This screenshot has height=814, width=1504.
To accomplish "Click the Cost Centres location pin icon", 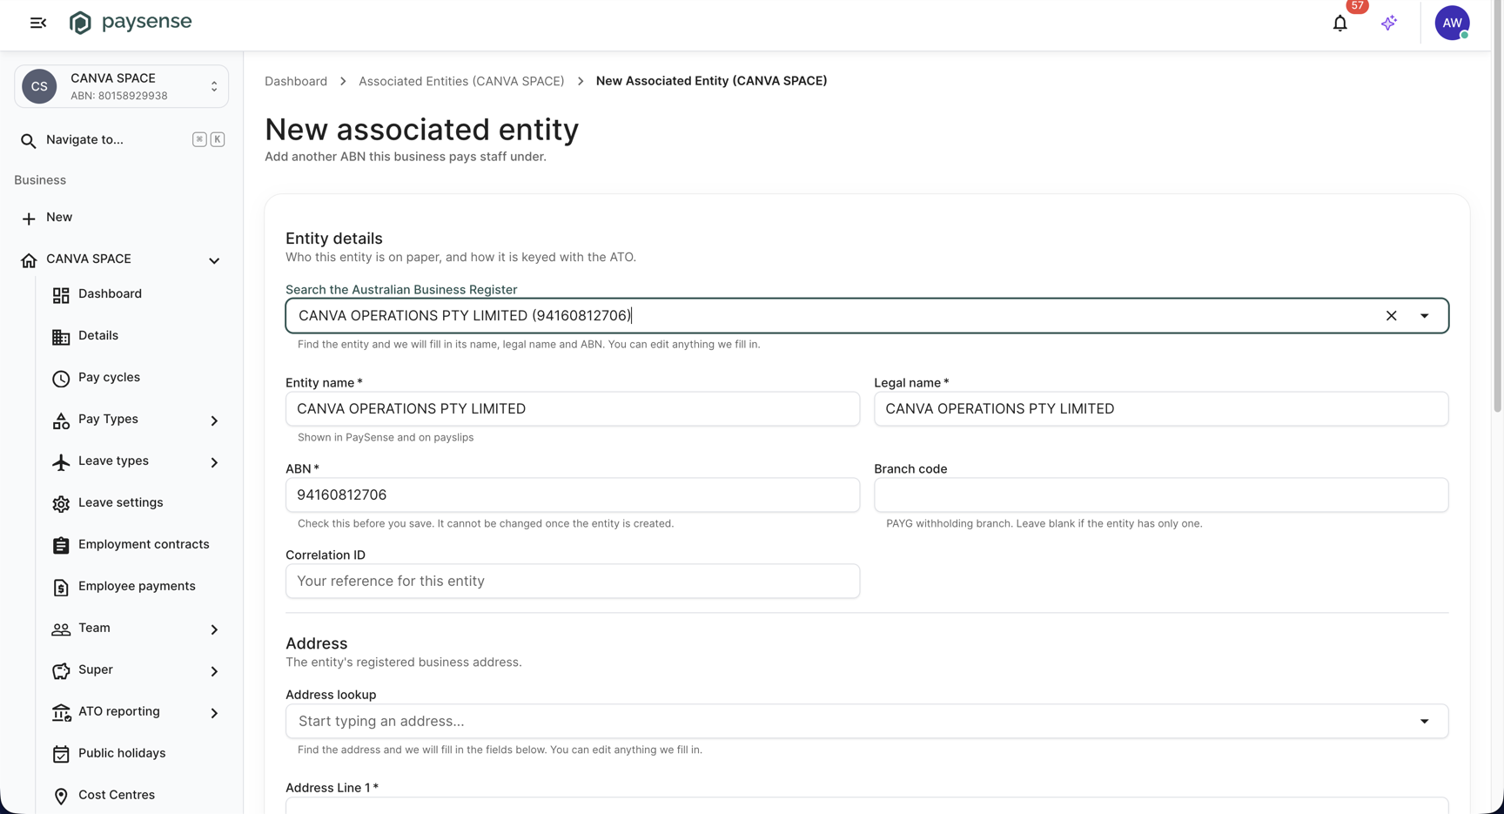I will 61,796.
